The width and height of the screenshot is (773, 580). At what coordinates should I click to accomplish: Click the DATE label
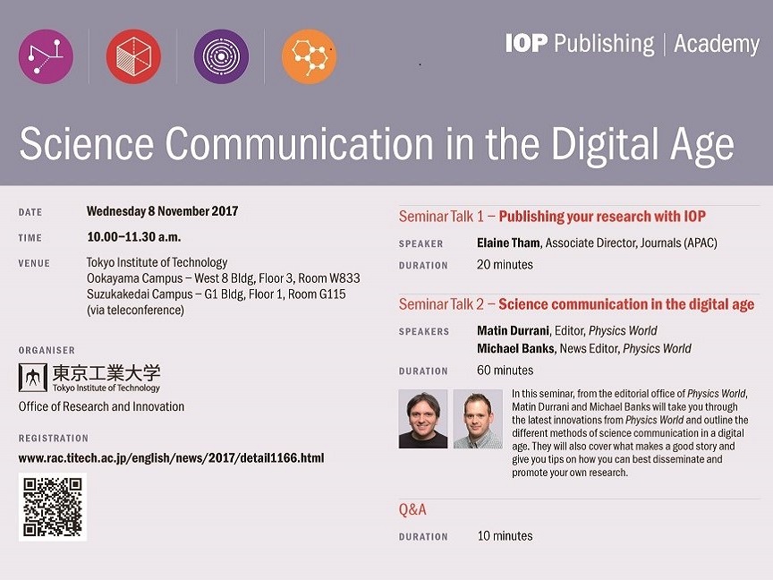tap(30, 212)
